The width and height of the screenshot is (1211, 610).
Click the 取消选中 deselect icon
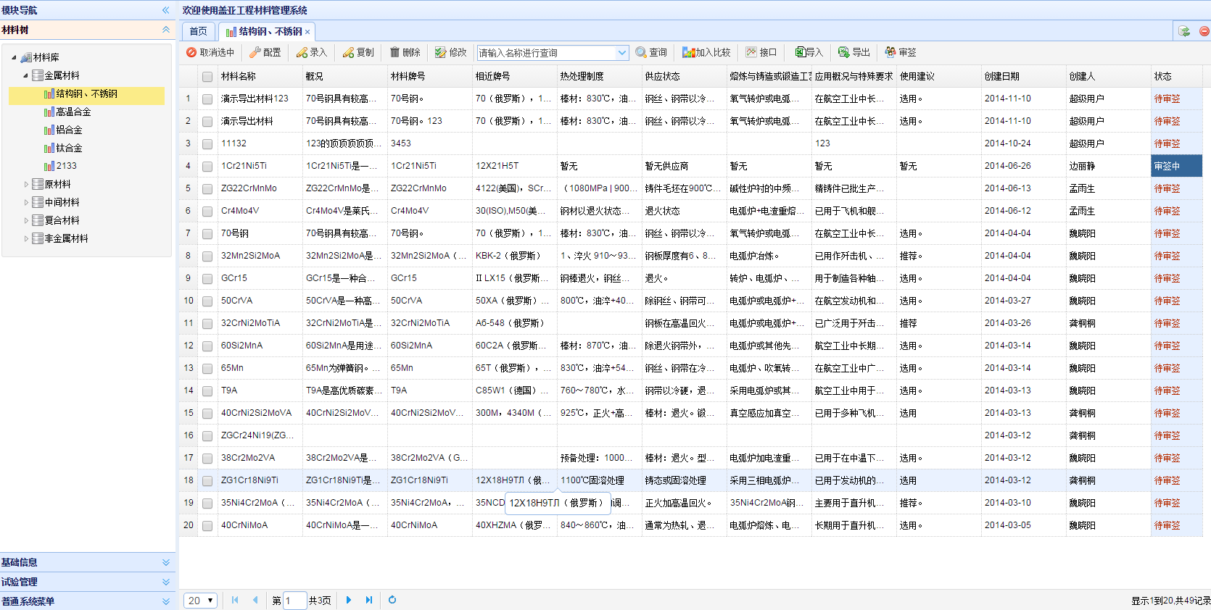pyautogui.click(x=191, y=52)
